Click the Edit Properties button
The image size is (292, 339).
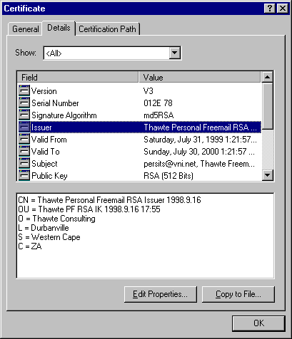click(161, 294)
